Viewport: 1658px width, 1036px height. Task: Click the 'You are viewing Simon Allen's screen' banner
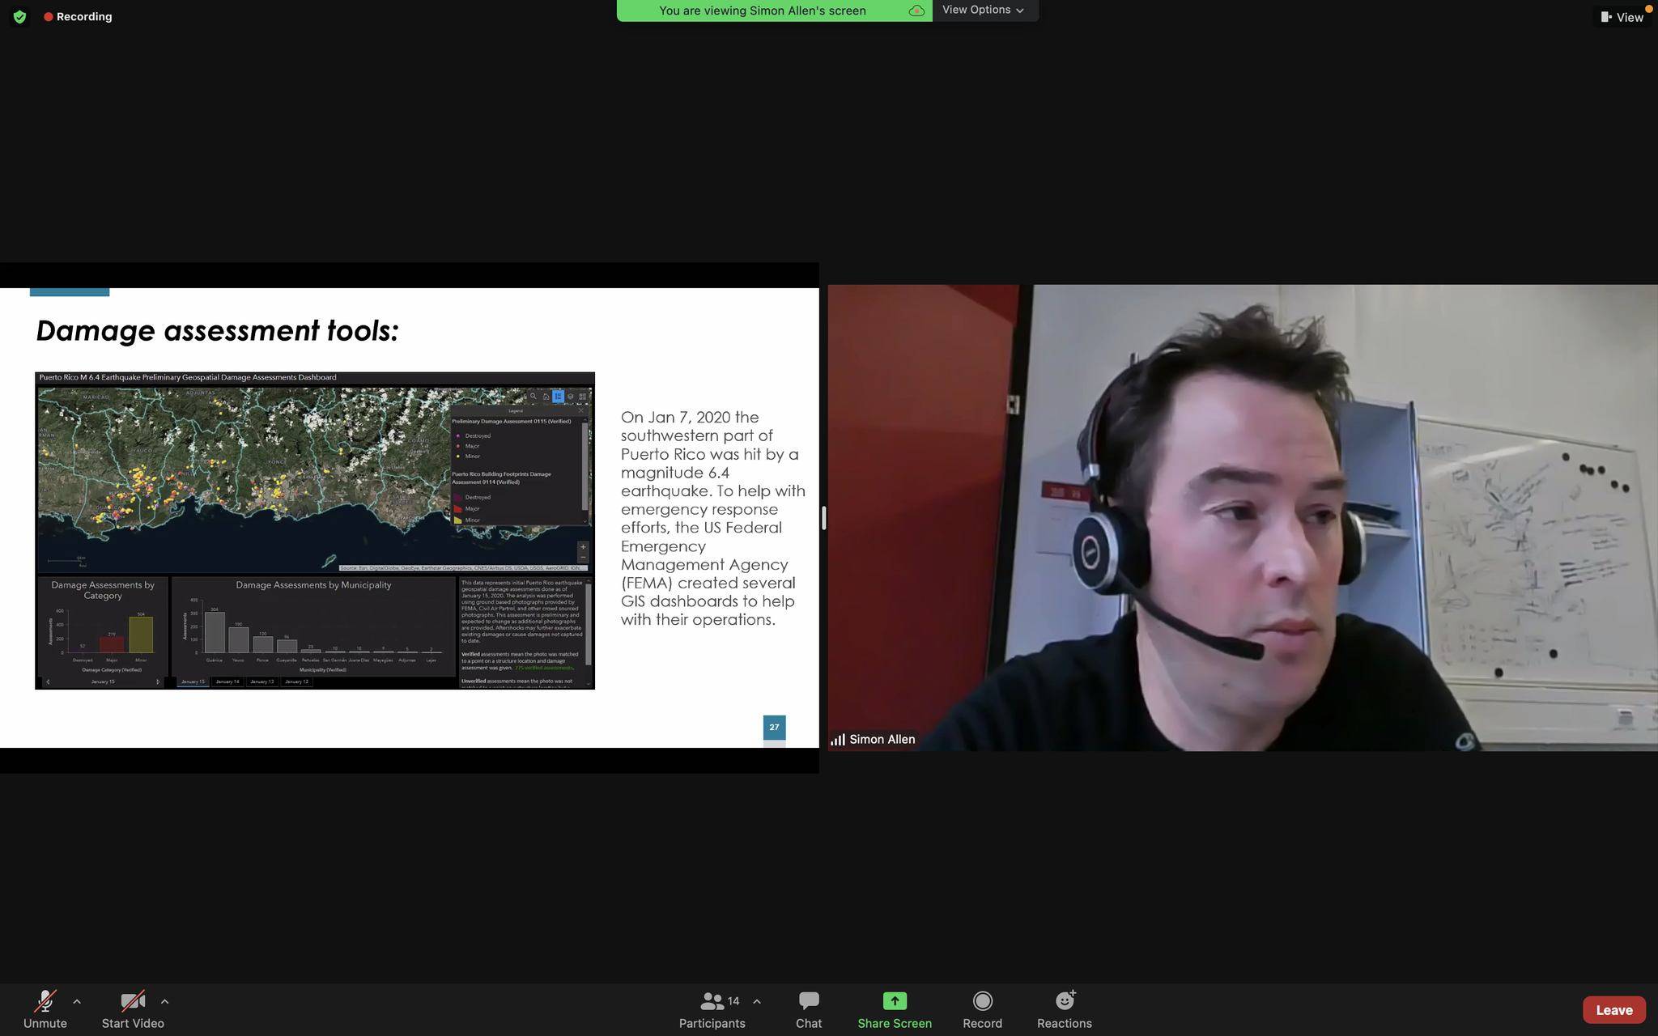[762, 11]
